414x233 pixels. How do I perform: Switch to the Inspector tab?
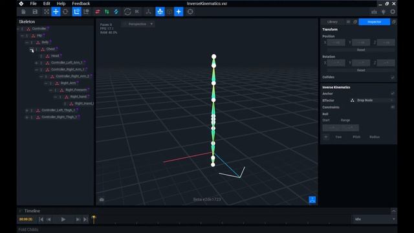(375, 22)
